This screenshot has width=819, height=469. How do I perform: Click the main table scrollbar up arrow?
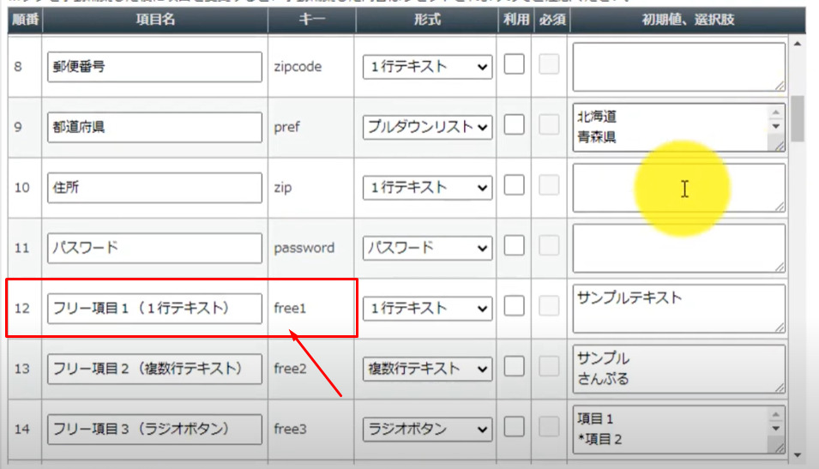[x=798, y=44]
